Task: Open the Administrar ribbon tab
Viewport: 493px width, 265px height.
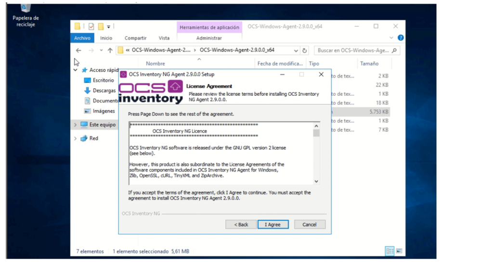Action: coord(209,38)
